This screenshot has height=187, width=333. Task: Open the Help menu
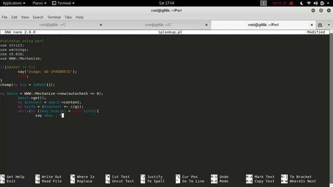pos(80,17)
